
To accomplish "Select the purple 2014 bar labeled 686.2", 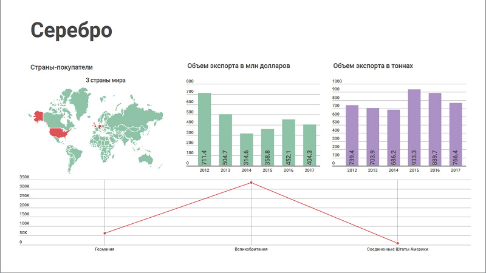I will coord(393,138).
